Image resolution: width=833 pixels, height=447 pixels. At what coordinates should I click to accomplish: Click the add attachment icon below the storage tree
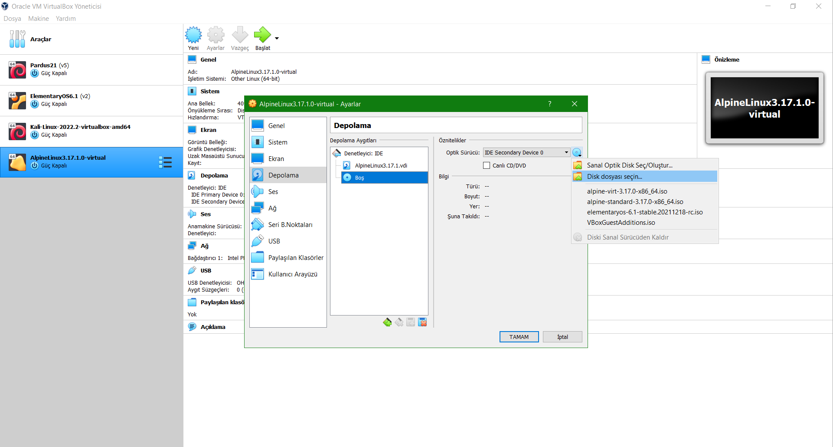tap(411, 322)
